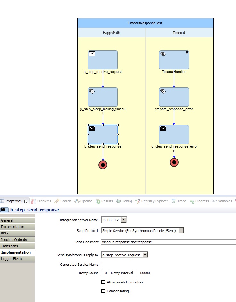This screenshot has width=236, height=302.
Task: Select the prepare_response_error step box
Action: coord(174,97)
